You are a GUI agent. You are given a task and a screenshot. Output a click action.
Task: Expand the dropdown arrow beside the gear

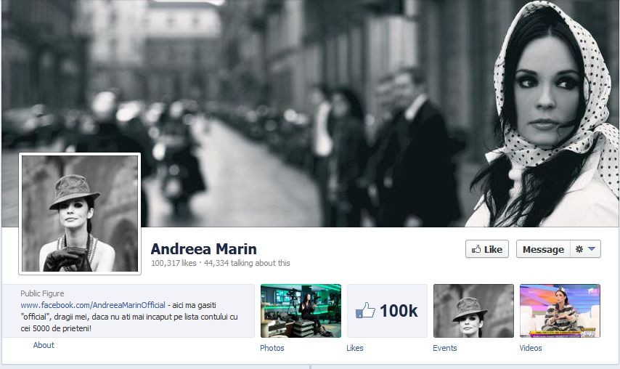(592, 249)
